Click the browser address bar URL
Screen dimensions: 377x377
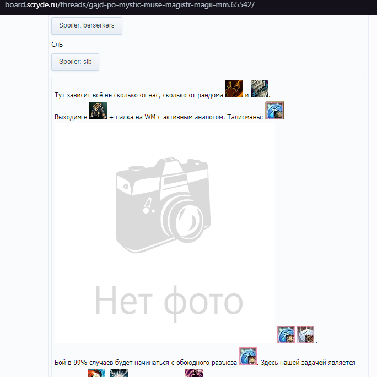(130, 5)
